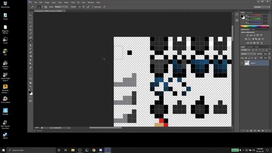Select the Move tool

(31, 15)
